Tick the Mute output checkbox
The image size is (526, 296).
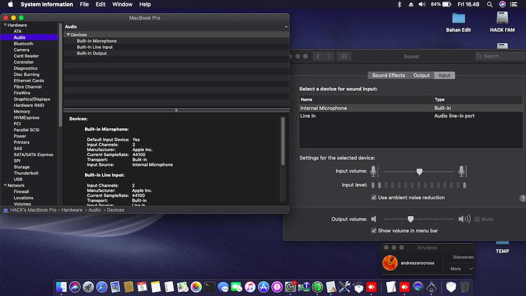click(x=477, y=219)
